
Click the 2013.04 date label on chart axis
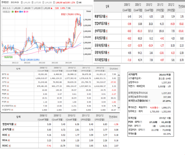[68, 63]
